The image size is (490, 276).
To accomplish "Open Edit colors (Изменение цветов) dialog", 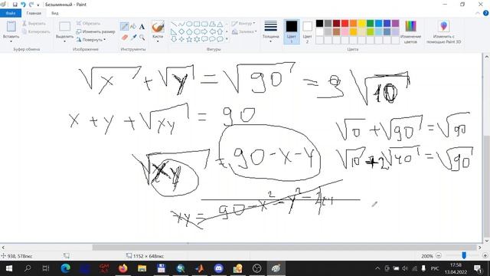I will coord(410,31).
